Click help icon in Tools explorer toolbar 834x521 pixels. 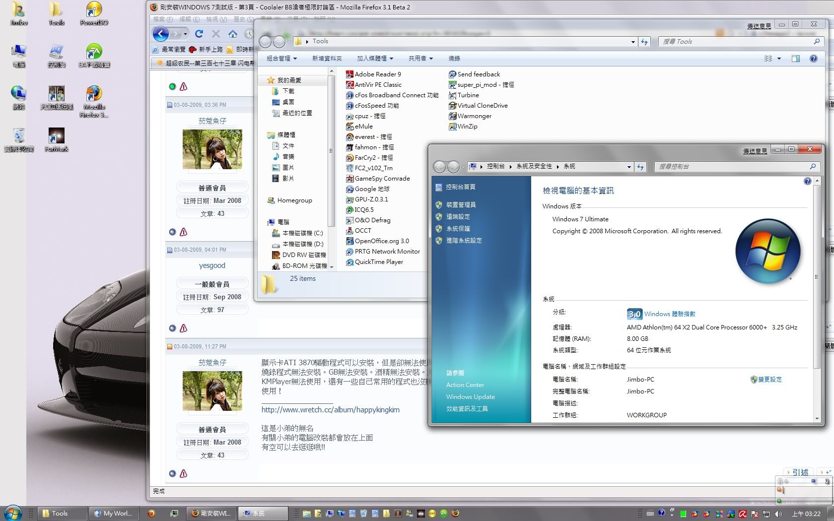click(813, 59)
